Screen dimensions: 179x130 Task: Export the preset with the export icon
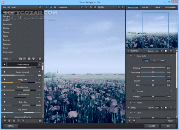tap(23, 121)
